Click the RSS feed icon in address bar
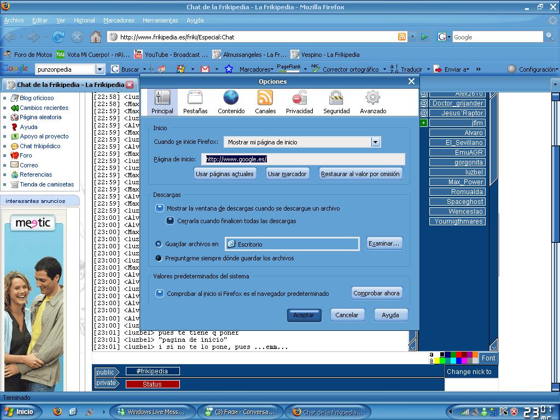Screen dimensions: 560x420 tap(402, 37)
